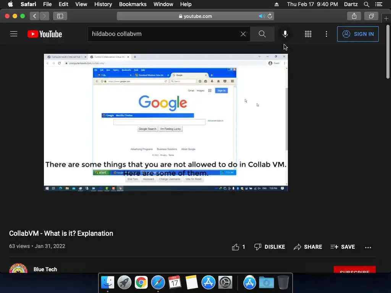Open System Preferences from the Dock
The image size is (391, 293).
point(225,283)
